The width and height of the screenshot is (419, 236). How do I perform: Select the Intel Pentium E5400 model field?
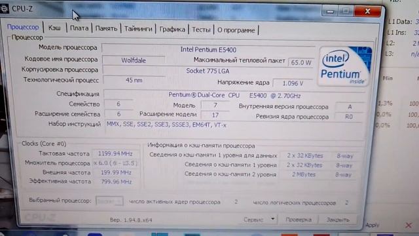(208, 50)
